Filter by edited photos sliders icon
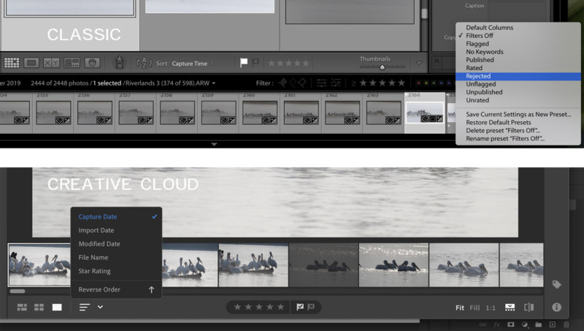 tap(321, 83)
